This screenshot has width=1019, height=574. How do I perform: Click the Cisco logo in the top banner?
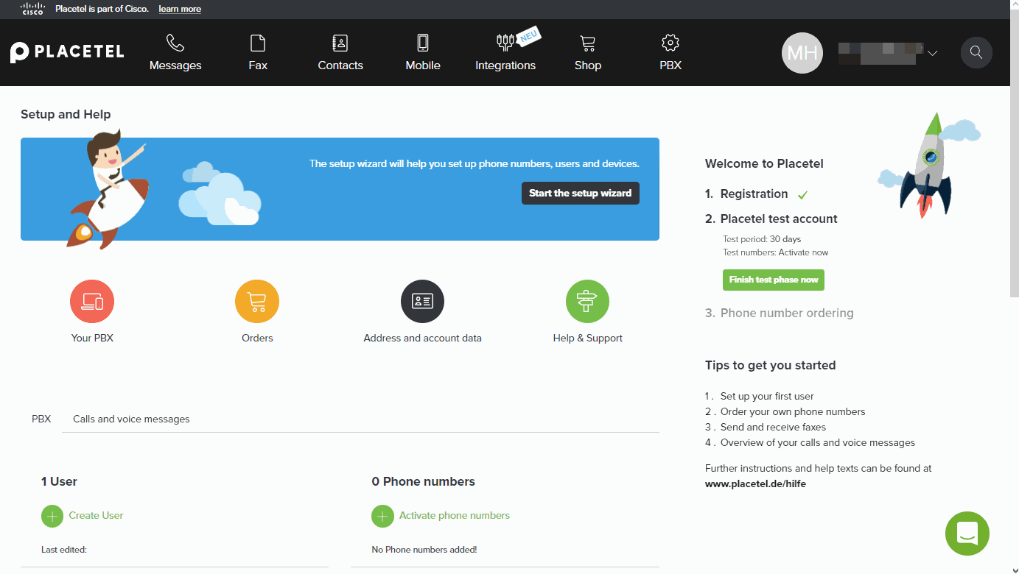tap(33, 9)
